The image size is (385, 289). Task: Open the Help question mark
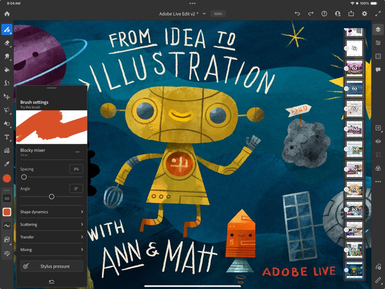pos(324,14)
